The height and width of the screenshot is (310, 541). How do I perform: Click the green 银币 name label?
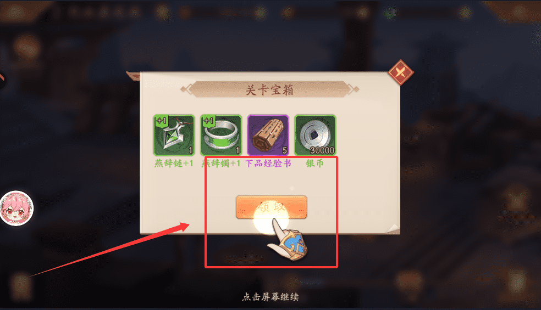[314, 163]
